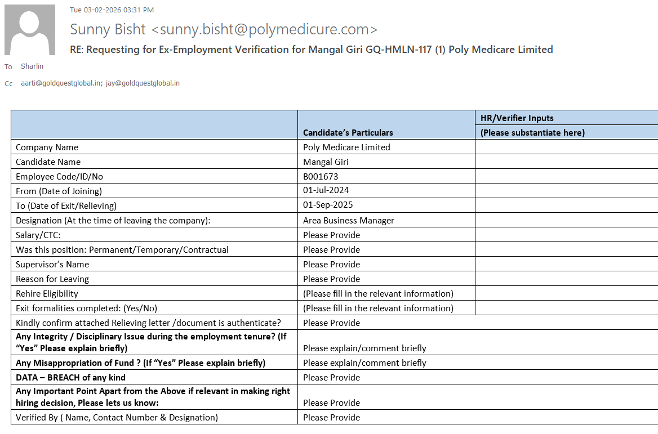
Task: Click the email subject line text
Action: click(311, 50)
